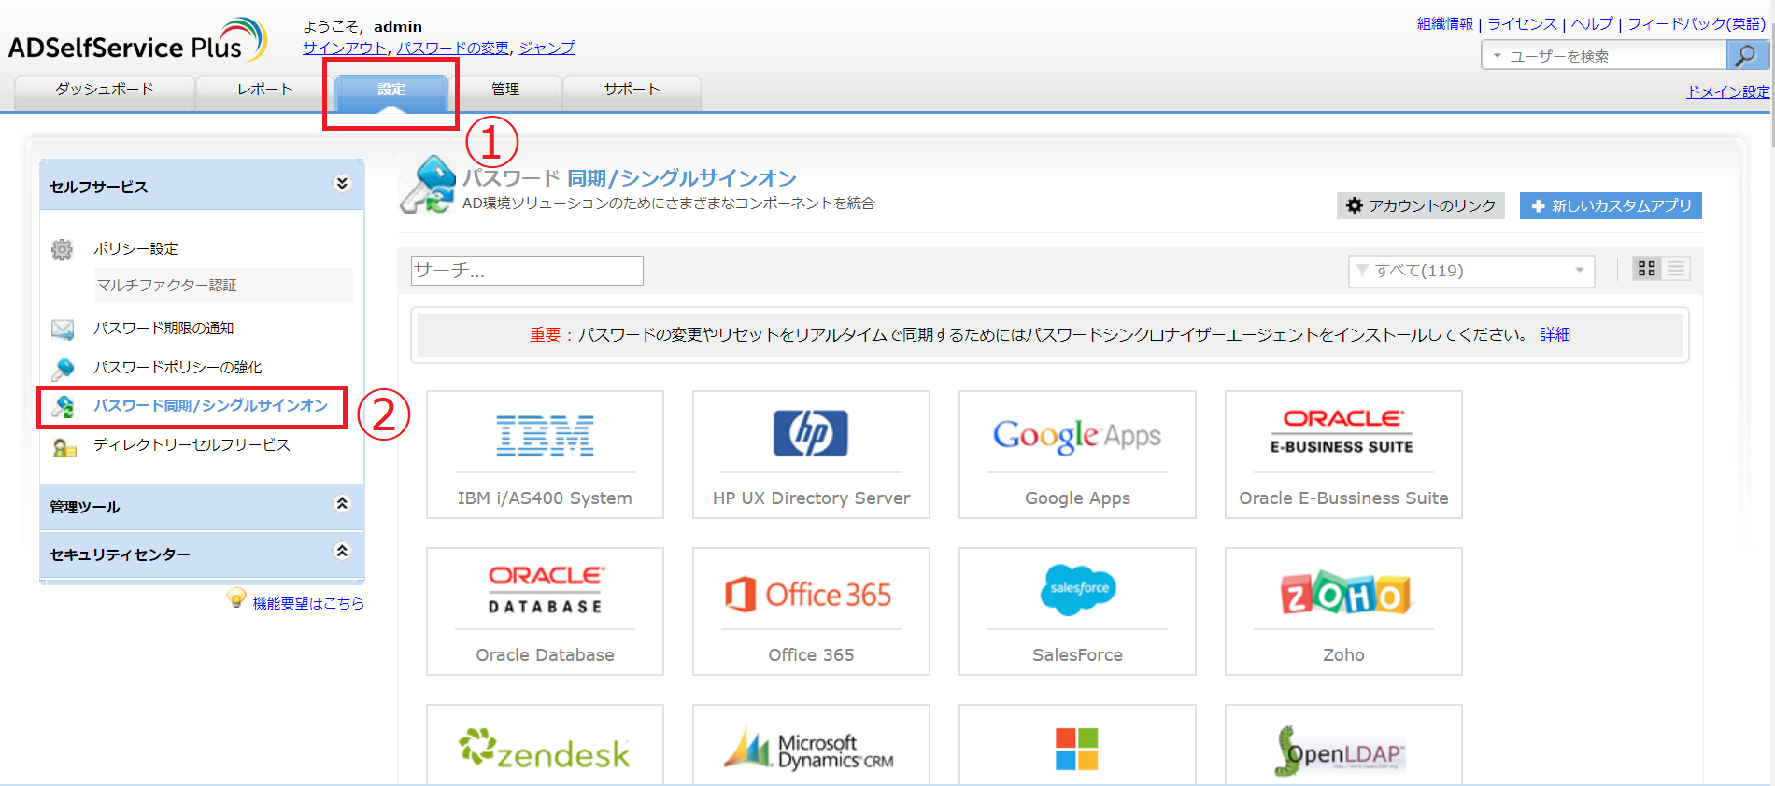The width and height of the screenshot is (1775, 786).
Task: Click the user search magnifier icon
Action: click(1745, 56)
